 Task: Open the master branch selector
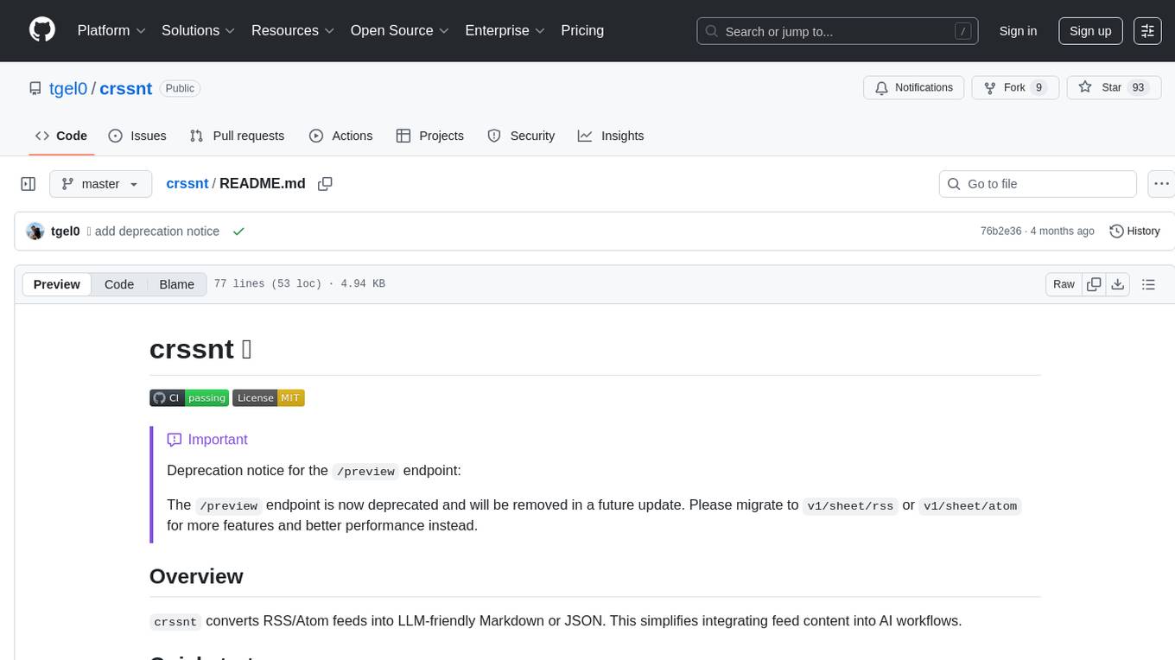(x=101, y=184)
